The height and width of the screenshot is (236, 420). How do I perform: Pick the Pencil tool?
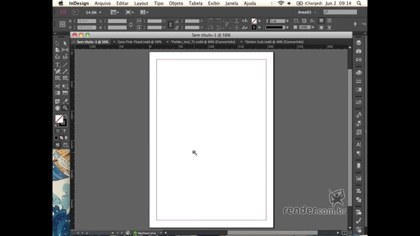click(x=65, y=71)
